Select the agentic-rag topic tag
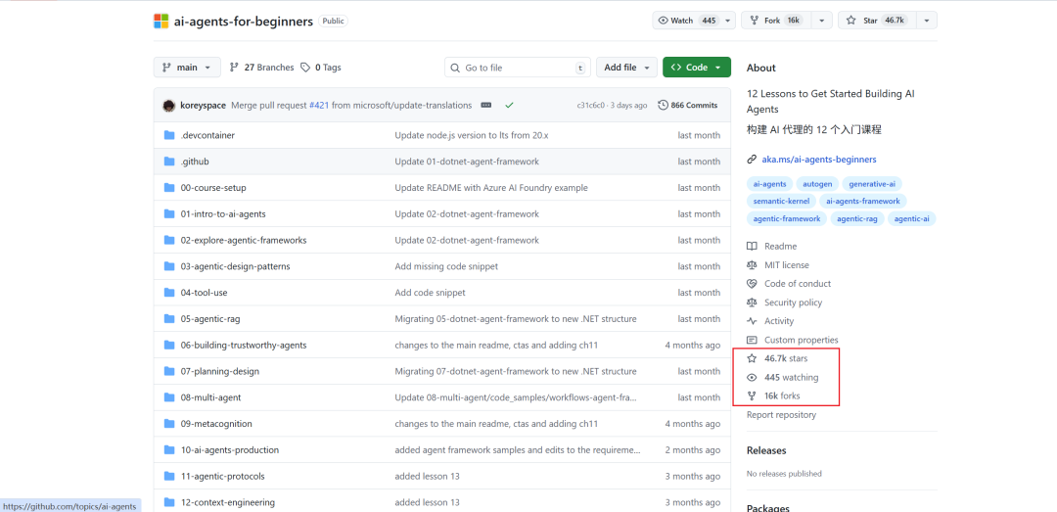 (x=856, y=218)
